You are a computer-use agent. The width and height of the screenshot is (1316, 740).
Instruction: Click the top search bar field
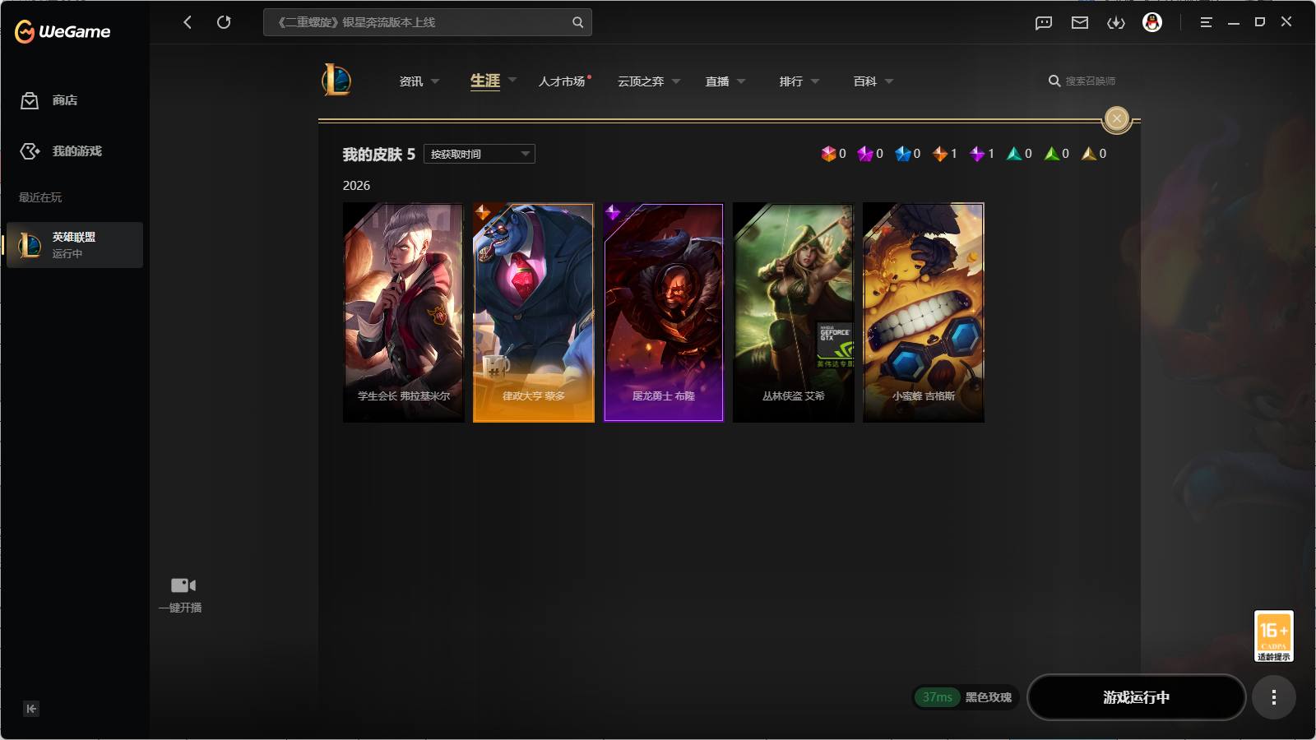pyautogui.click(x=427, y=22)
